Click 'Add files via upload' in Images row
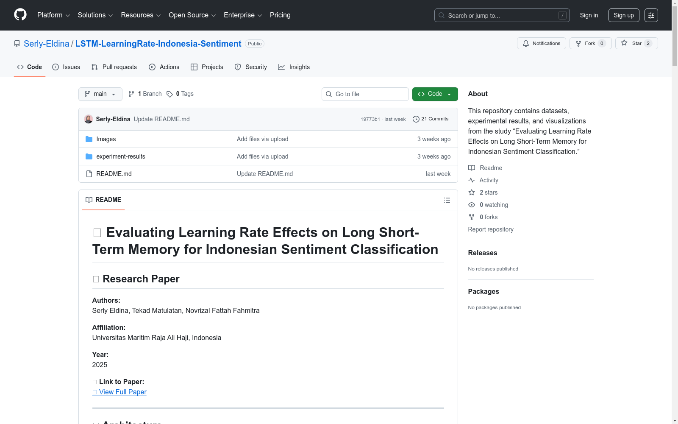 click(x=263, y=139)
